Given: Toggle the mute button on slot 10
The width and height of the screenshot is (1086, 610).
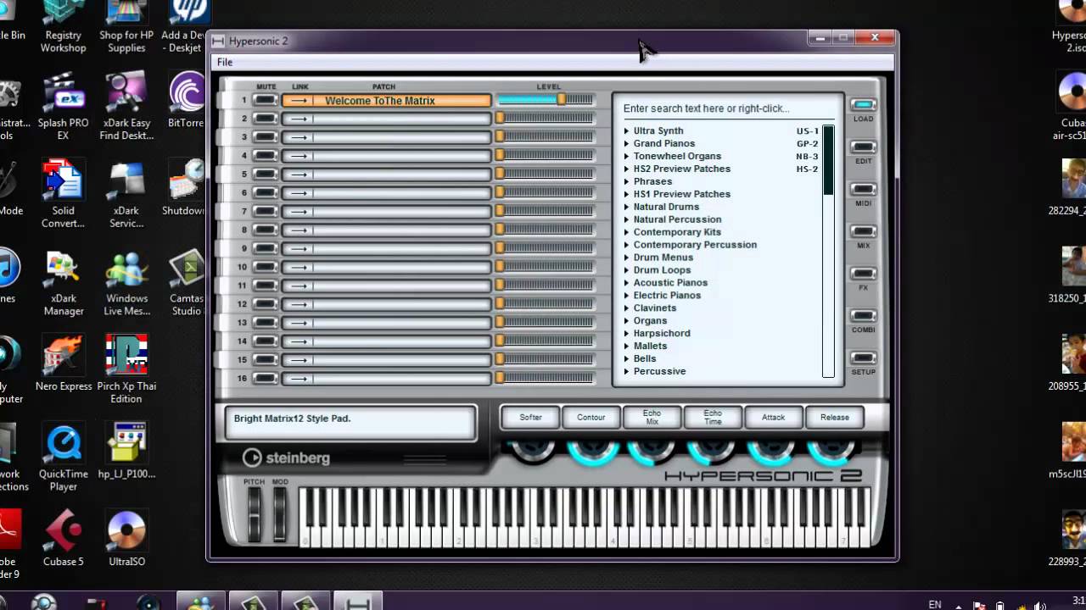Looking at the screenshot, I should (x=266, y=267).
